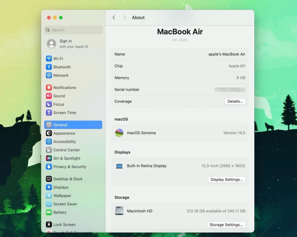The width and height of the screenshot is (297, 237).
Task: Click the MacBook Air heading
Action: [180, 32]
